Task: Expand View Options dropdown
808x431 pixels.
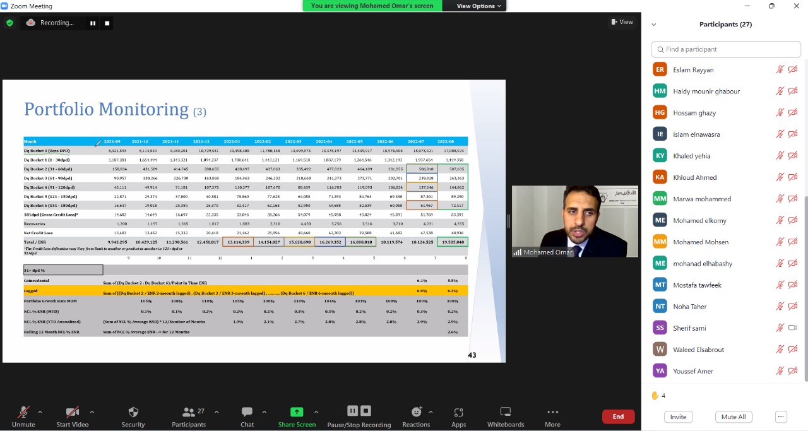Action: point(479,6)
